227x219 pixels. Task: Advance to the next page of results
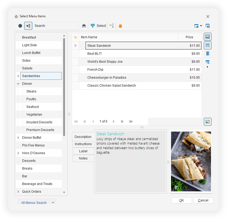(113, 121)
